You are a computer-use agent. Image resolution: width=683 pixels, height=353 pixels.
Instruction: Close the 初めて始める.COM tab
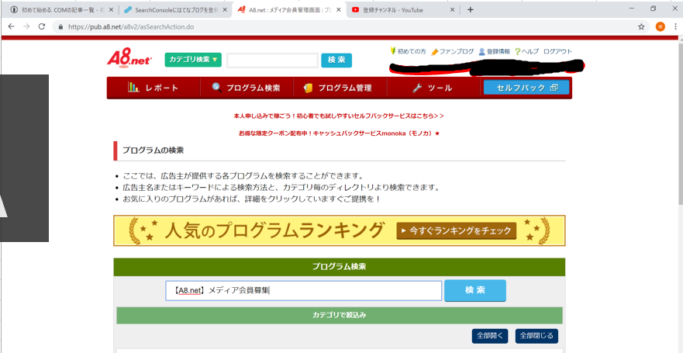[x=111, y=9]
